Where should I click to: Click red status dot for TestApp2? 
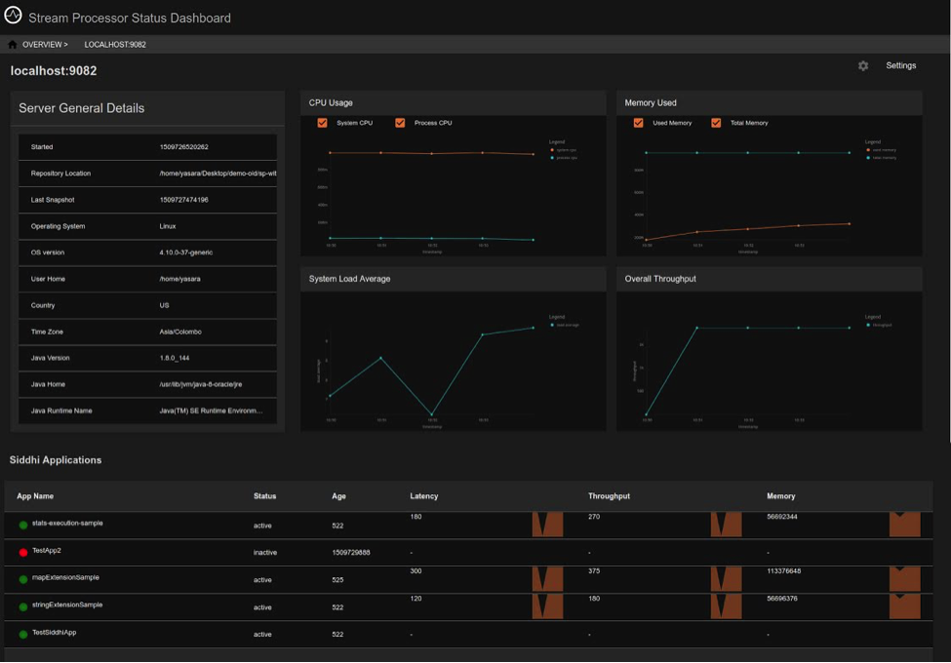pos(23,553)
